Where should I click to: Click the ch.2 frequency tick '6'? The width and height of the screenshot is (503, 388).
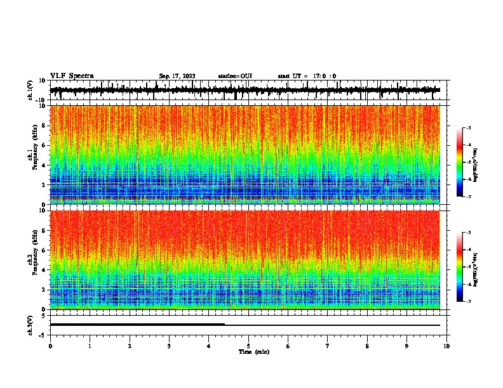coord(44,250)
